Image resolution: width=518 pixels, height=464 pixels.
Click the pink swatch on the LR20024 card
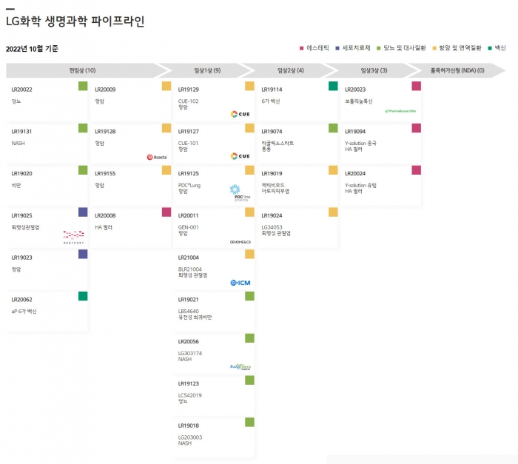pos(416,170)
